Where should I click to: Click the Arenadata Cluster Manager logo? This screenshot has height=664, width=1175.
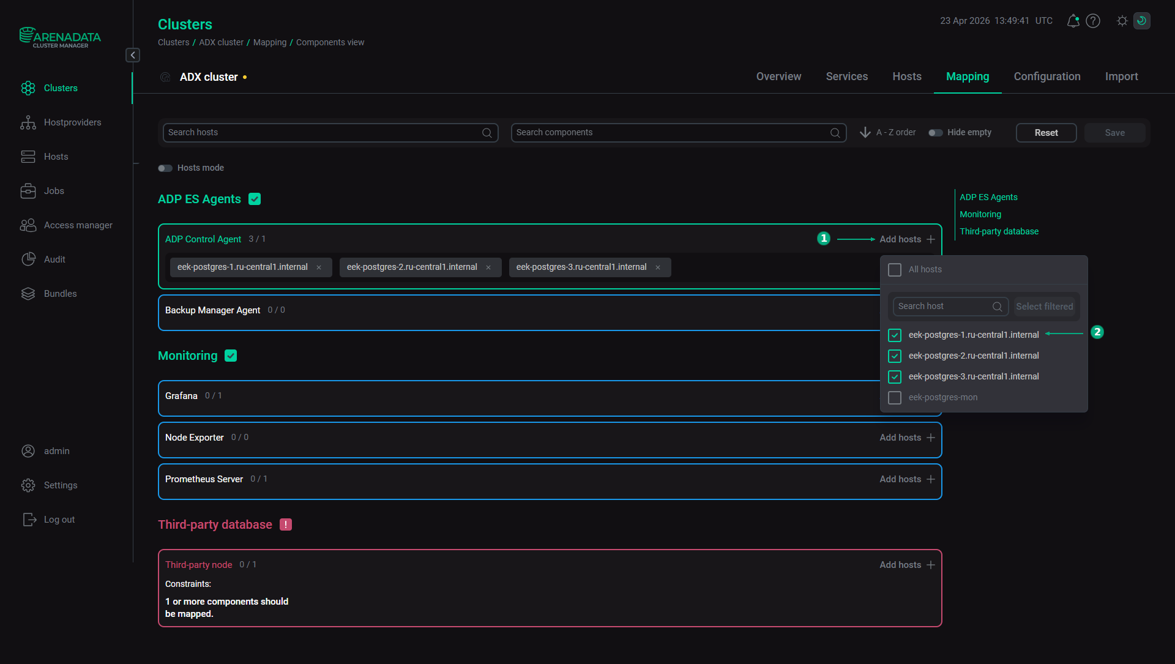(60, 37)
